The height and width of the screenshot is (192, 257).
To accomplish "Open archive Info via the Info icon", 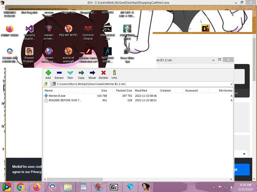I will [114, 74].
